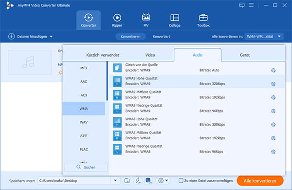
Task: Click the Alle konvertieren button
Action: 260,181
